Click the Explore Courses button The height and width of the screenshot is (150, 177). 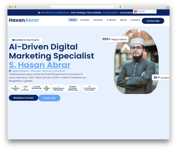coord(24,98)
